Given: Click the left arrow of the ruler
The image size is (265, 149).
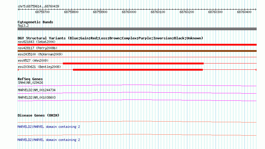Looking at the screenshot, I should 18,10.
